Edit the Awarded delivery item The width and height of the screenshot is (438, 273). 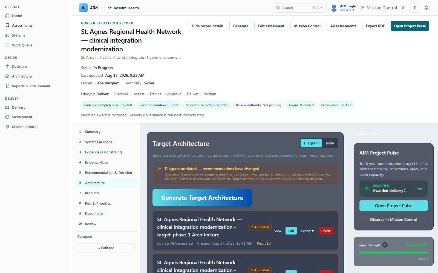click(x=419, y=189)
